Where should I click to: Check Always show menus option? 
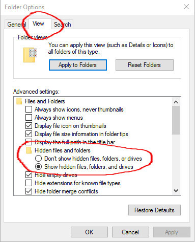coord(29,118)
